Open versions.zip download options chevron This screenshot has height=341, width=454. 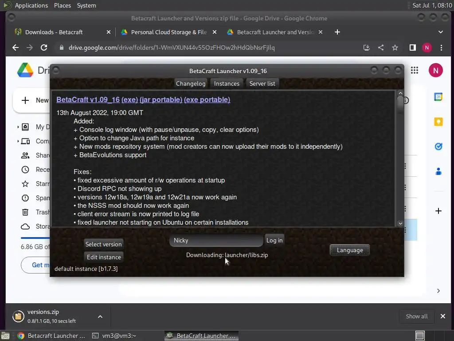click(x=100, y=317)
